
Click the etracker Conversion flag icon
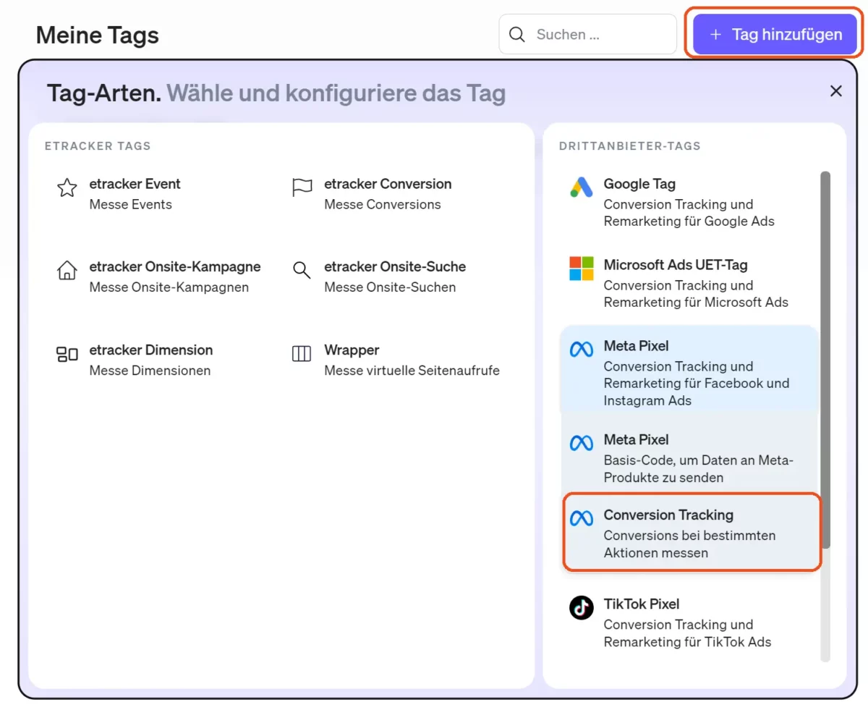[x=302, y=187]
